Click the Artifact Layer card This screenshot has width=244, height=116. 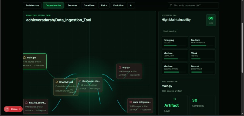point(175,105)
